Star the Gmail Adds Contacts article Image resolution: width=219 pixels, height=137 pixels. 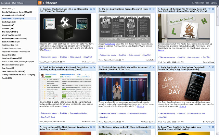(91, 67)
